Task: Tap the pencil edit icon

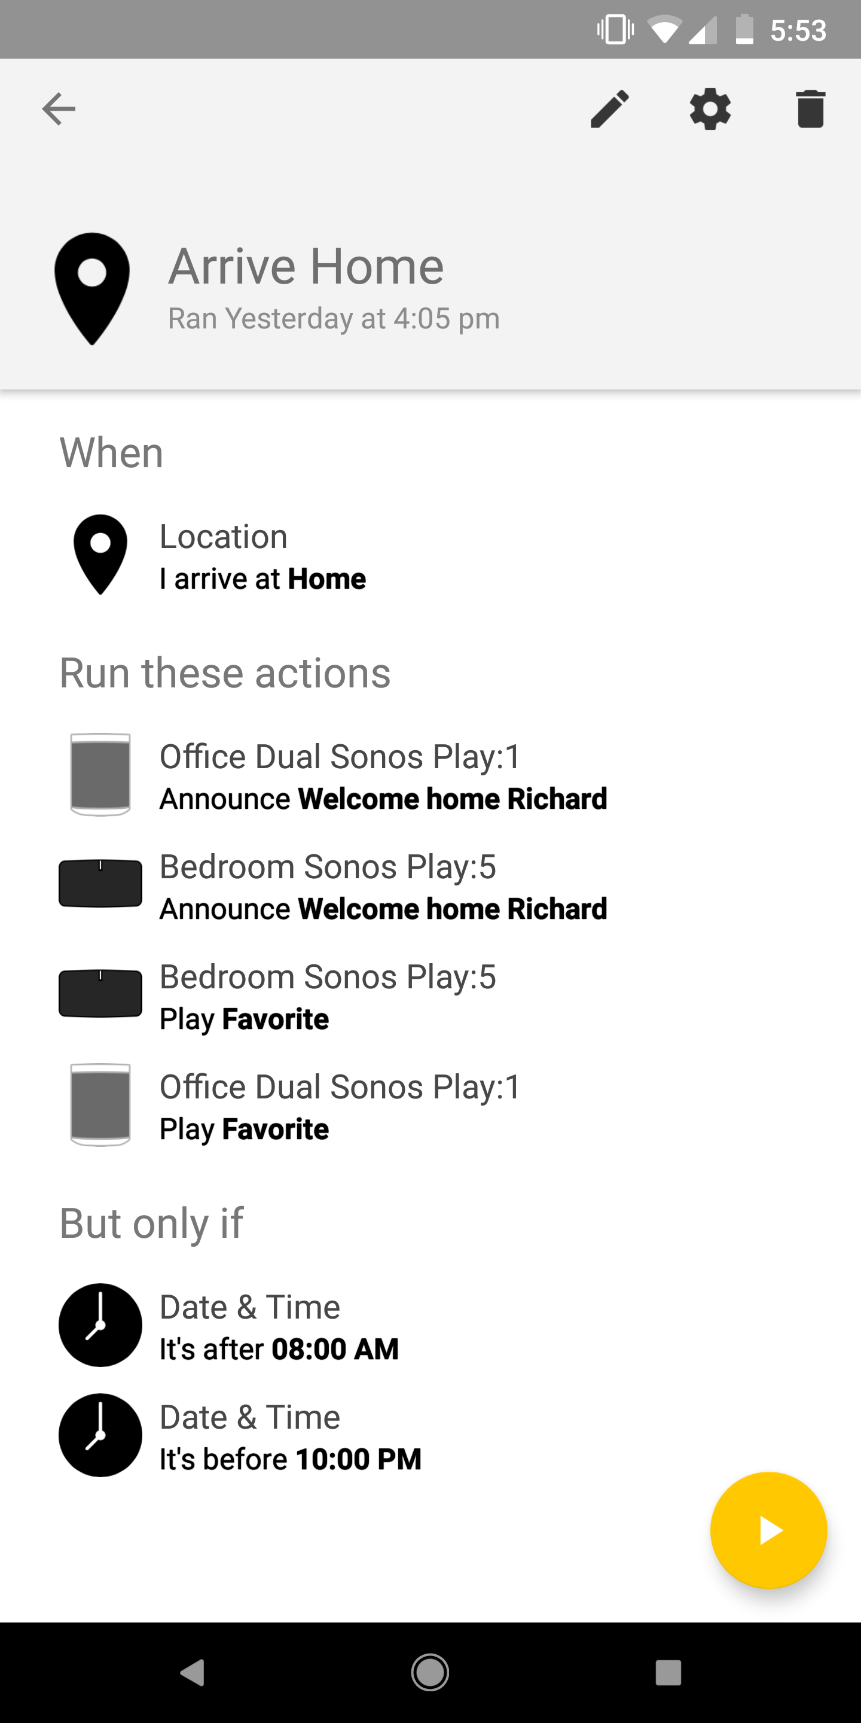Action: 610,109
